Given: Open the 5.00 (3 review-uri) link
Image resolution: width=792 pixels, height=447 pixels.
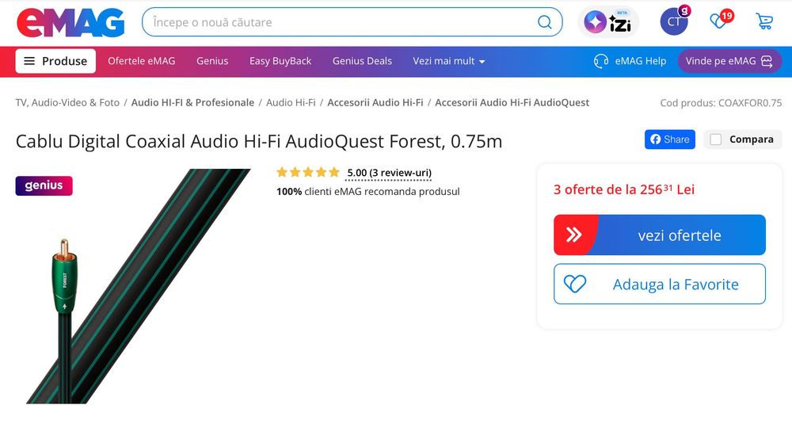Looking at the screenshot, I should pyautogui.click(x=390, y=173).
